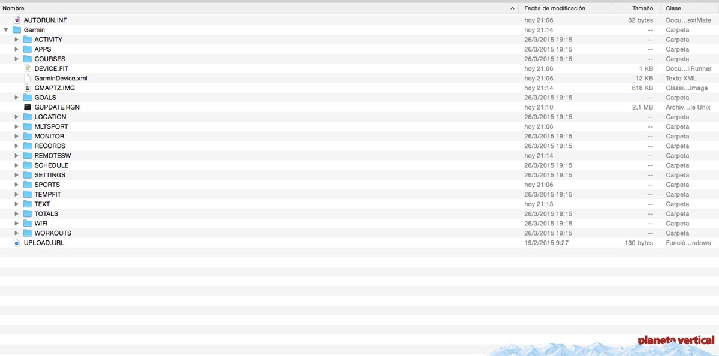This screenshot has width=719, height=356.
Task: Click the SPORTS folder icon
Action: [x=28, y=185]
